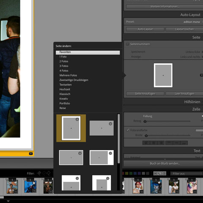Favorite the layout with white right margin

pyautogui.click(x=110, y=153)
